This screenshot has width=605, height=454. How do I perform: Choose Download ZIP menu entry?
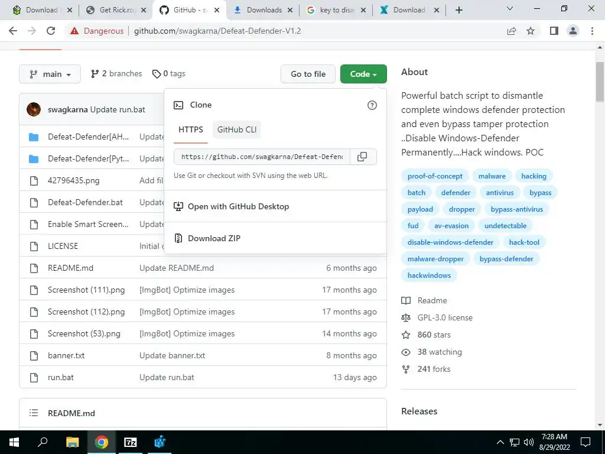[x=275, y=238]
